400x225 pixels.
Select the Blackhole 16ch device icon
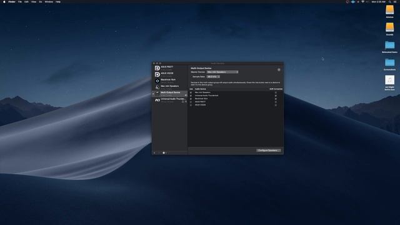(x=157, y=81)
